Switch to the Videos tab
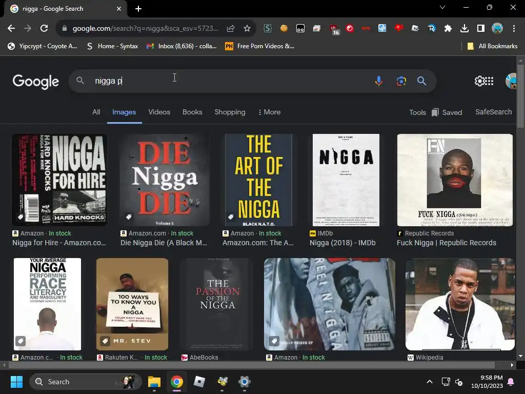525x394 pixels. click(159, 112)
